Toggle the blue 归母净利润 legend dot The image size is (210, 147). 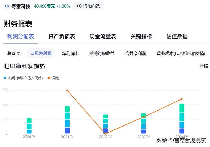pos(5,78)
